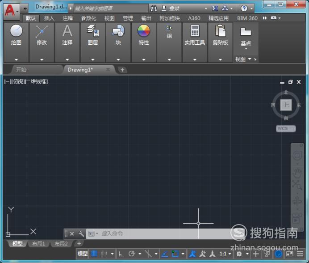The height and width of the screenshot is (263, 309).
Task: Click the 模型 button in status bar
Action: pyautogui.click(x=82, y=254)
